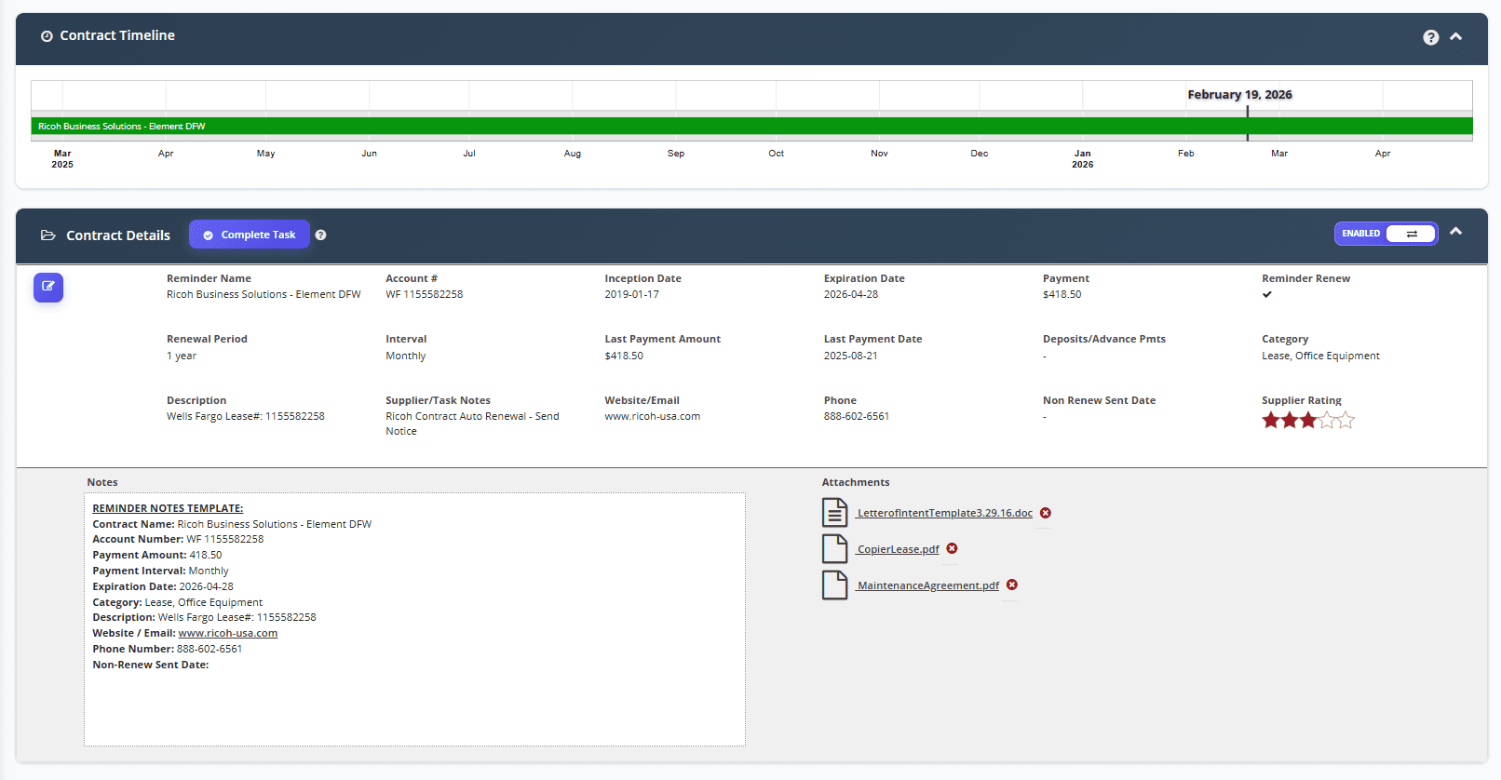Open LetterofIntentTemplate3.29.16.doc attachment
Viewport: 1501px width, 780px height.
(944, 513)
